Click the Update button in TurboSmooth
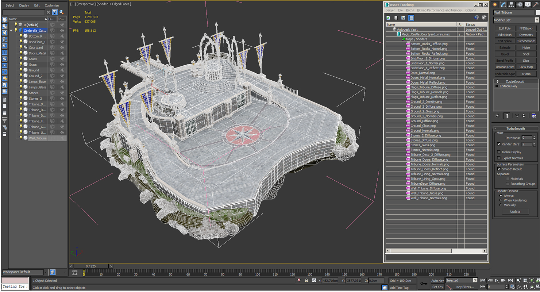The image size is (540, 292). (x=515, y=212)
